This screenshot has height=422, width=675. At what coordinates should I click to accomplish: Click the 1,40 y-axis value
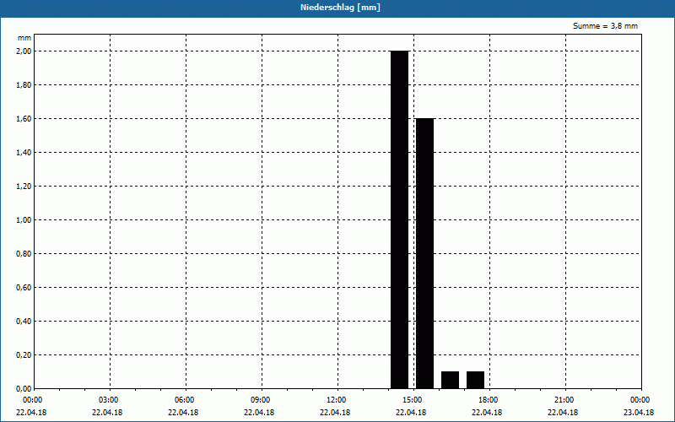(24, 153)
